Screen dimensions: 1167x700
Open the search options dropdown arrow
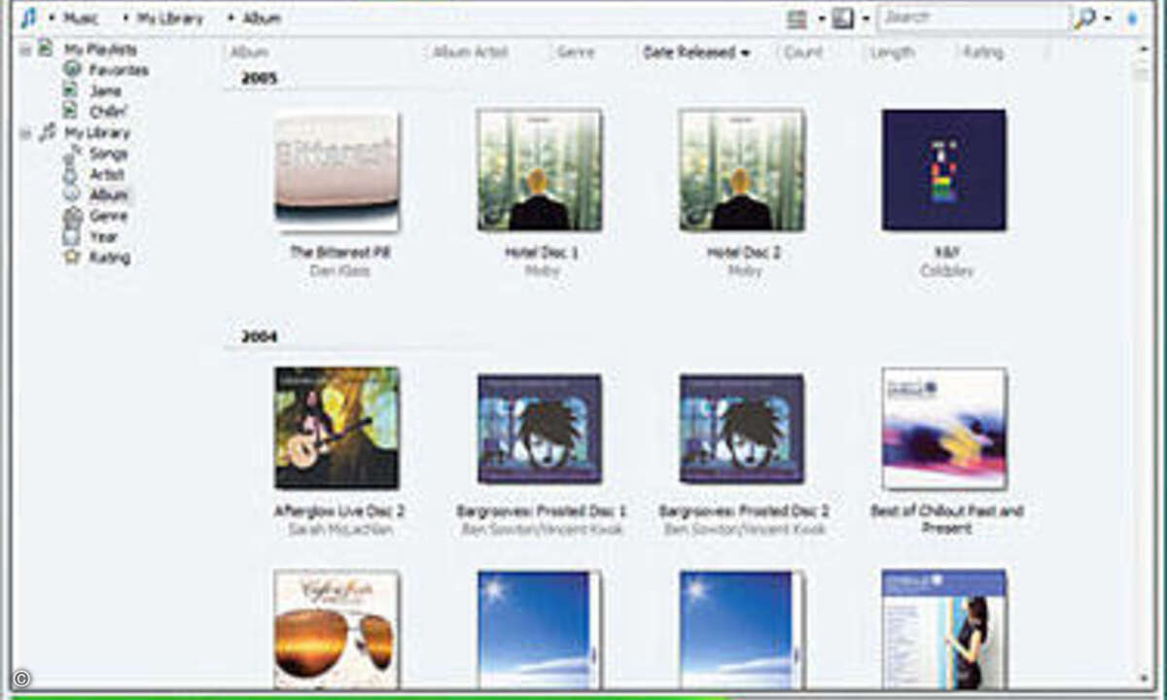tap(1108, 18)
